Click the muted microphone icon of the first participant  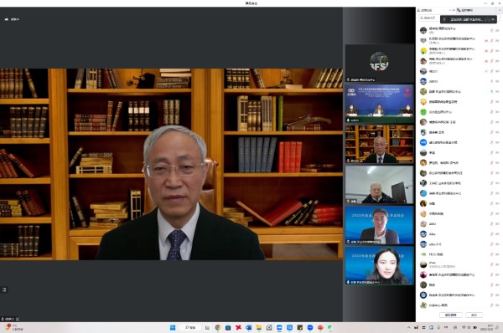coord(491,30)
